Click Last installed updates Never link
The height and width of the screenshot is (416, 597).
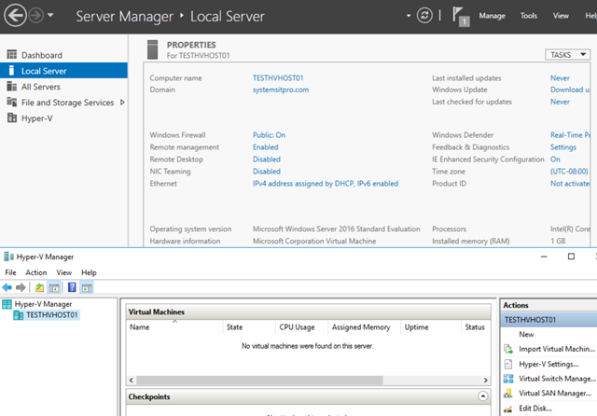(560, 78)
